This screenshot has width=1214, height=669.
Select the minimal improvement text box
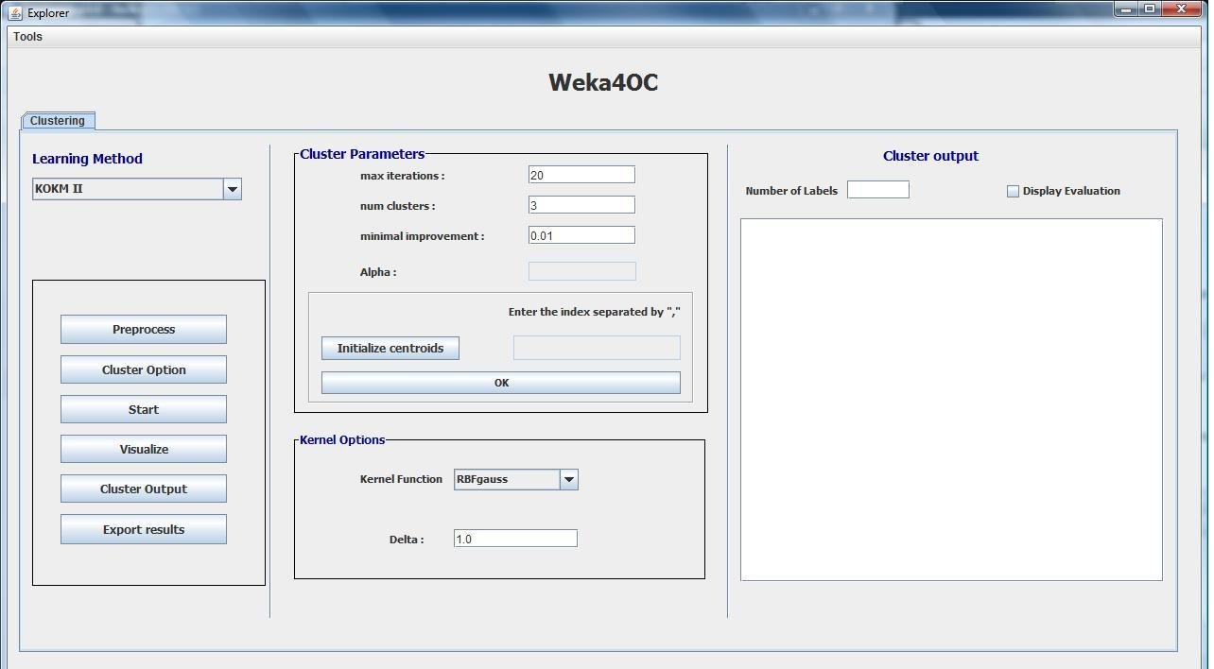(581, 234)
